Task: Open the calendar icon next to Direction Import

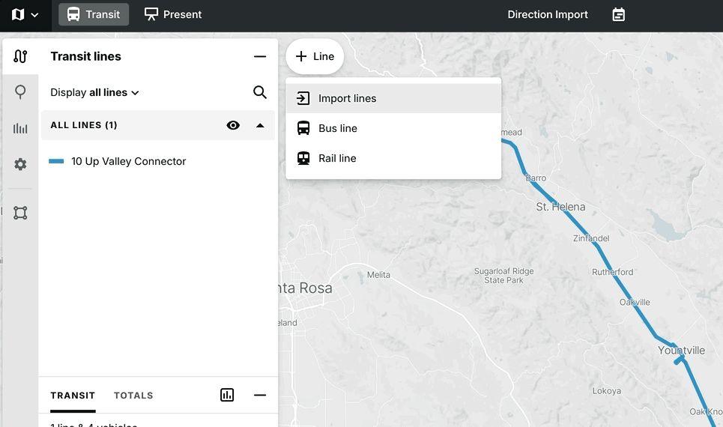Action: click(618, 15)
